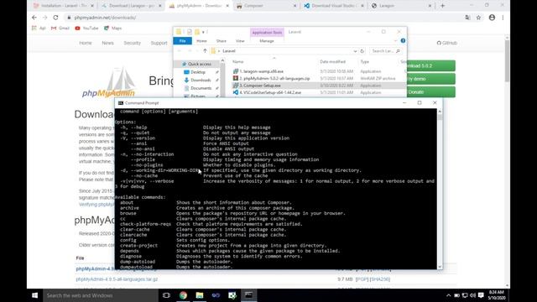Click the green Download 5.0.2 button
Image resolution: width=537 pixels, height=302 pixels.
point(431,65)
